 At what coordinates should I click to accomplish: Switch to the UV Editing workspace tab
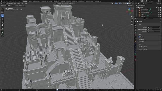click(50, 1)
